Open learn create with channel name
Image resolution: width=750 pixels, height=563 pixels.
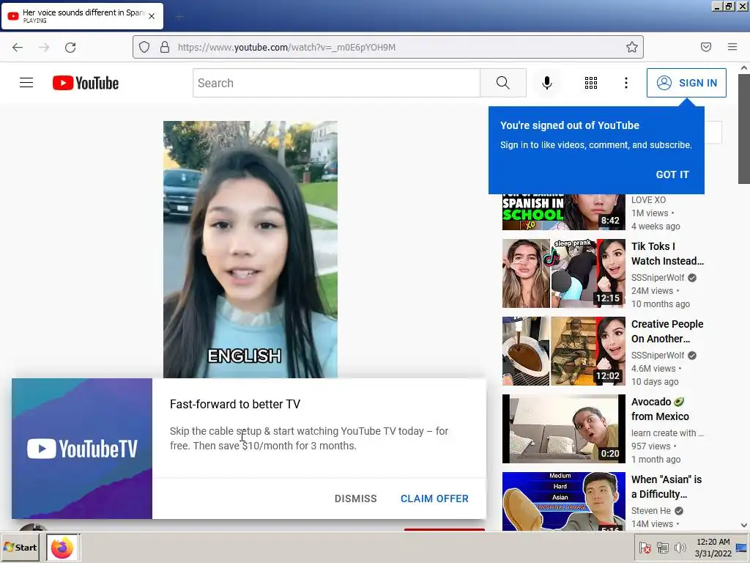click(667, 433)
